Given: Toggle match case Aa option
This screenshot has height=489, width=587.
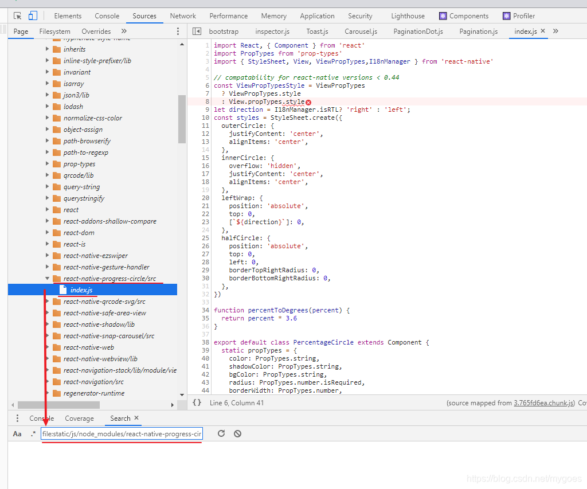Looking at the screenshot, I should [x=17, y=434].
